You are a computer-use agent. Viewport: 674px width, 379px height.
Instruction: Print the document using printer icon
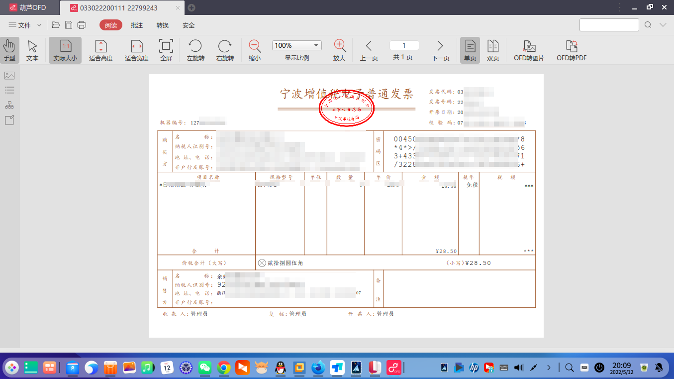82,25
